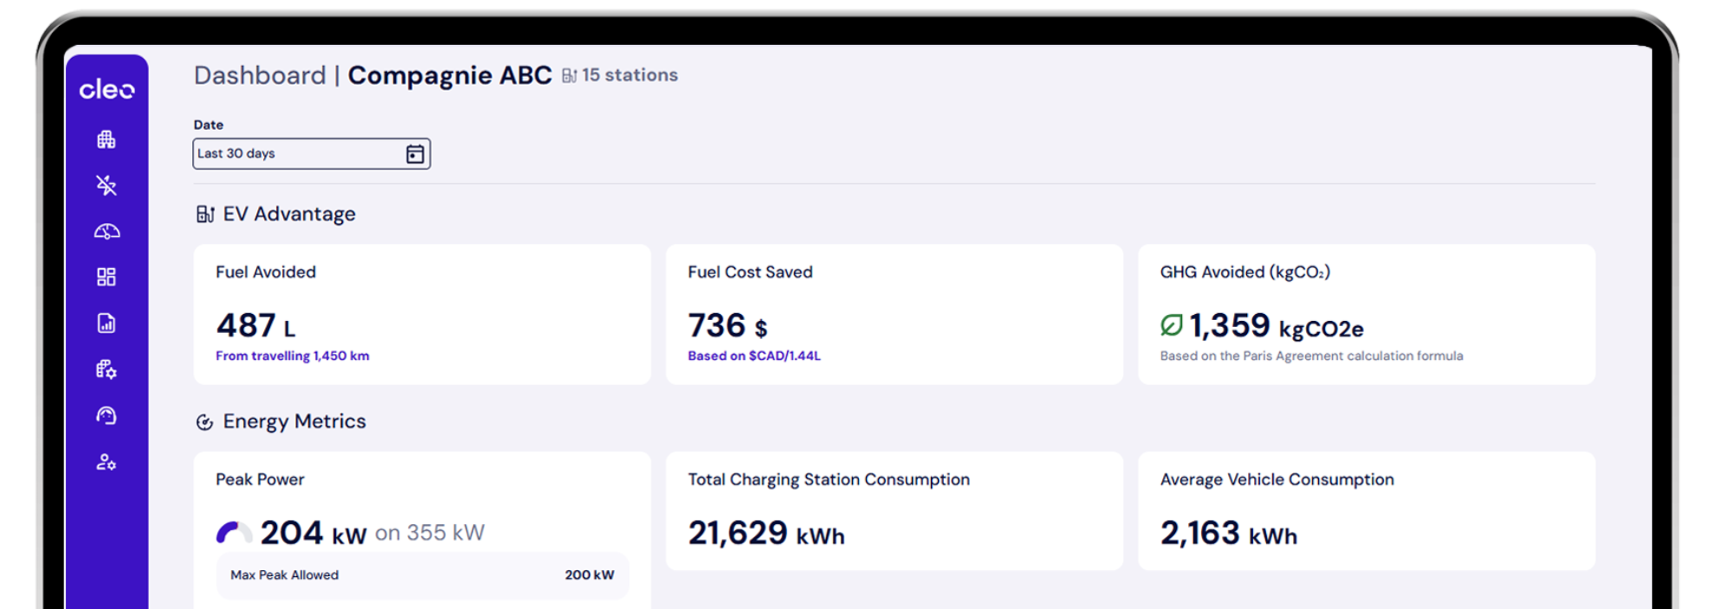Click the Dashboard heading text

(260, 76)
